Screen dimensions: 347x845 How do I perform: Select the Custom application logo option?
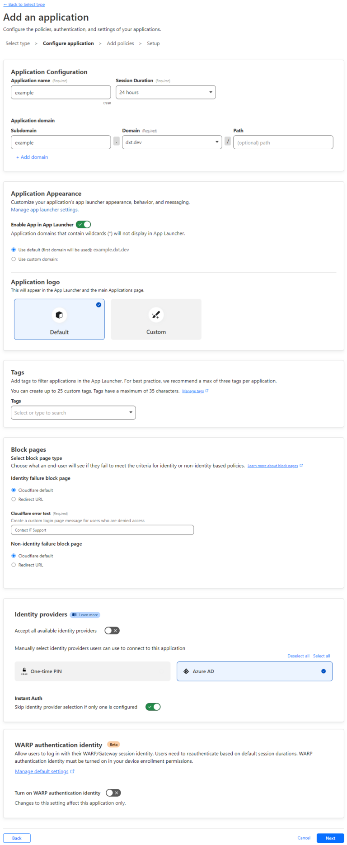pyautogui.click(x=155, y=319)
